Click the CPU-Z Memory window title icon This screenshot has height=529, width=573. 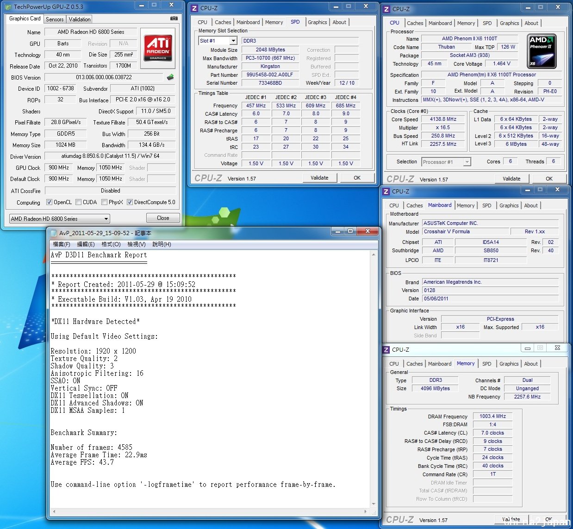(x=386, y=349)
